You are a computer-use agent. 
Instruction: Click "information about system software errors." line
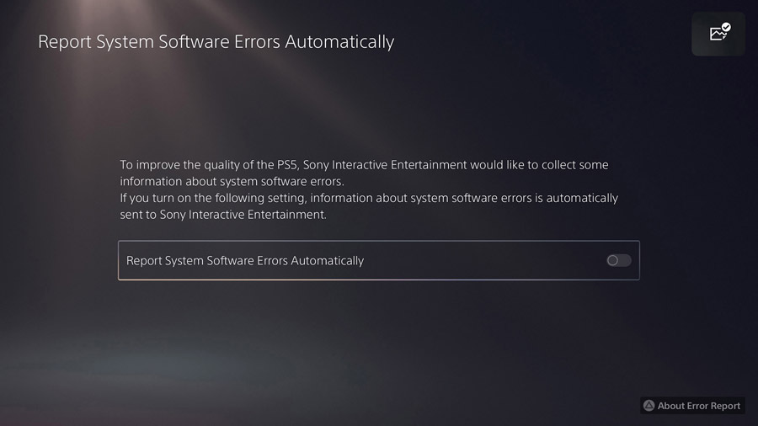(232, 181)
